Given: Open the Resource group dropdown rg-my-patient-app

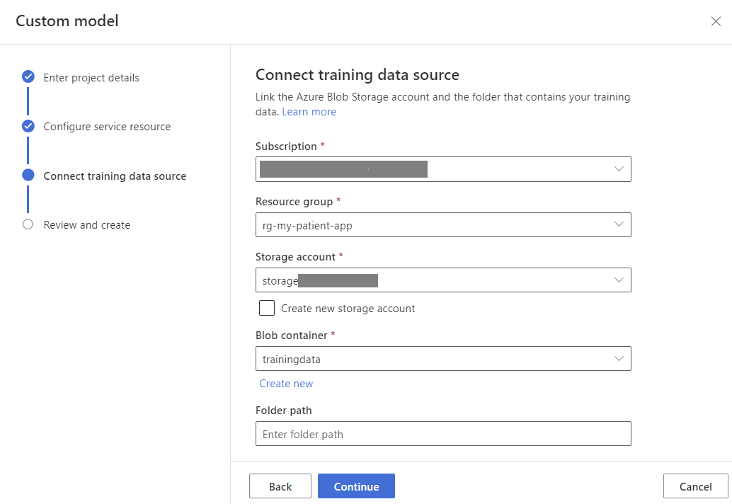Looking at the screenshot, I should click(x=443, y=225).
